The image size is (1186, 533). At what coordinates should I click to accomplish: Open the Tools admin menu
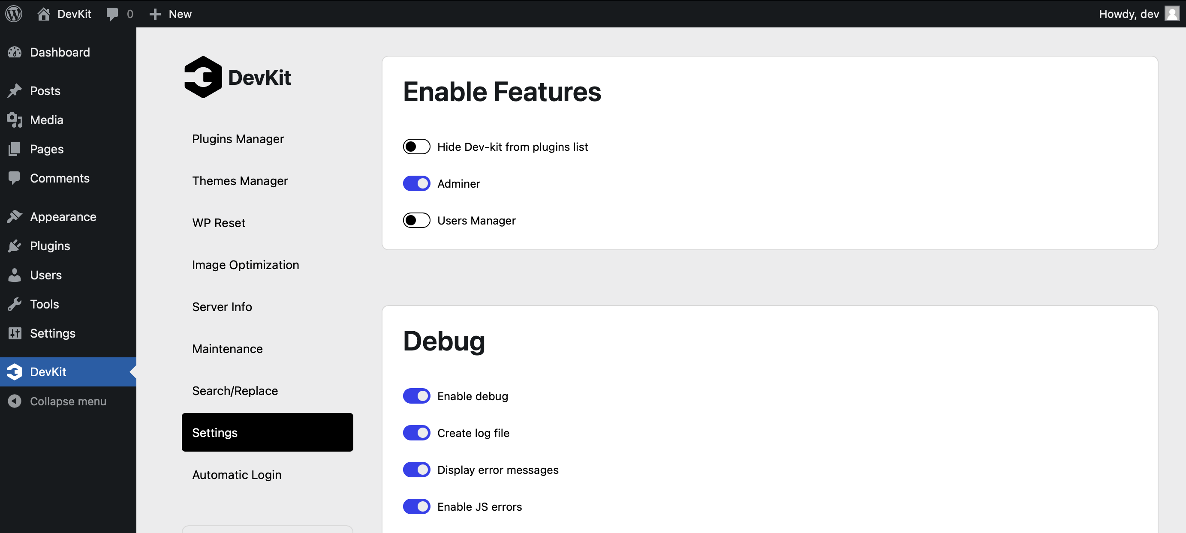click(x=44, y=304)
